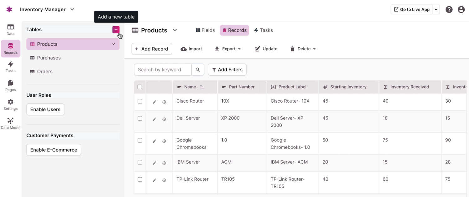This screenshot has width=469, height=197.
Task: Click the Enable E-Commerce button
Action: 53,150
